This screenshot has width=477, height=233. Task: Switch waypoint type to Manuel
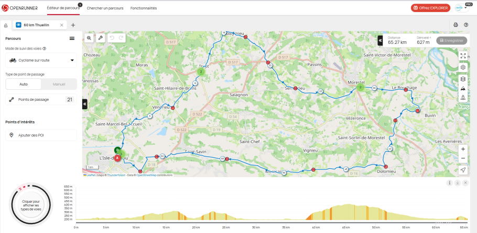[59, 84]
